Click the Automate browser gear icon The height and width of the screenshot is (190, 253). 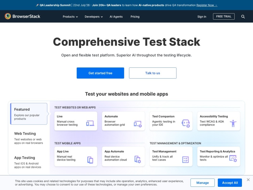pyautogui.click(x=138, y=124)
